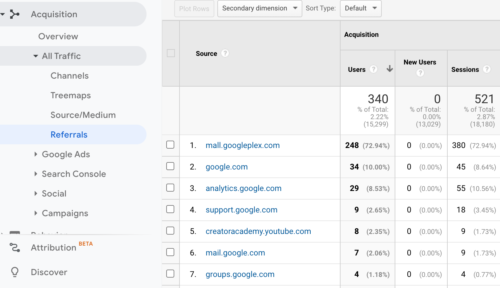500x288 pixels.
Task: Expand the Social submenu
Action: [x=36, y=193]
